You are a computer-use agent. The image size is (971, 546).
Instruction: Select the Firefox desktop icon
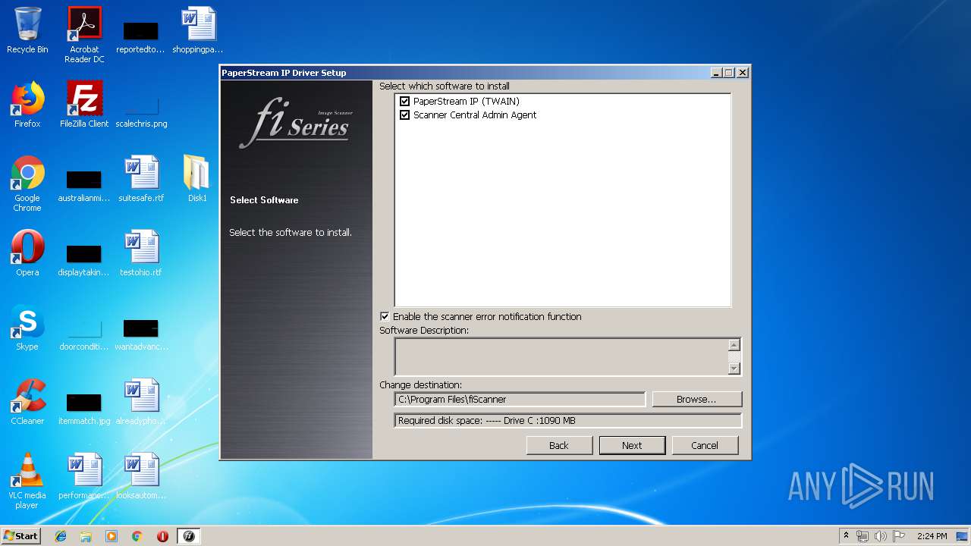[x=27, y=105]
